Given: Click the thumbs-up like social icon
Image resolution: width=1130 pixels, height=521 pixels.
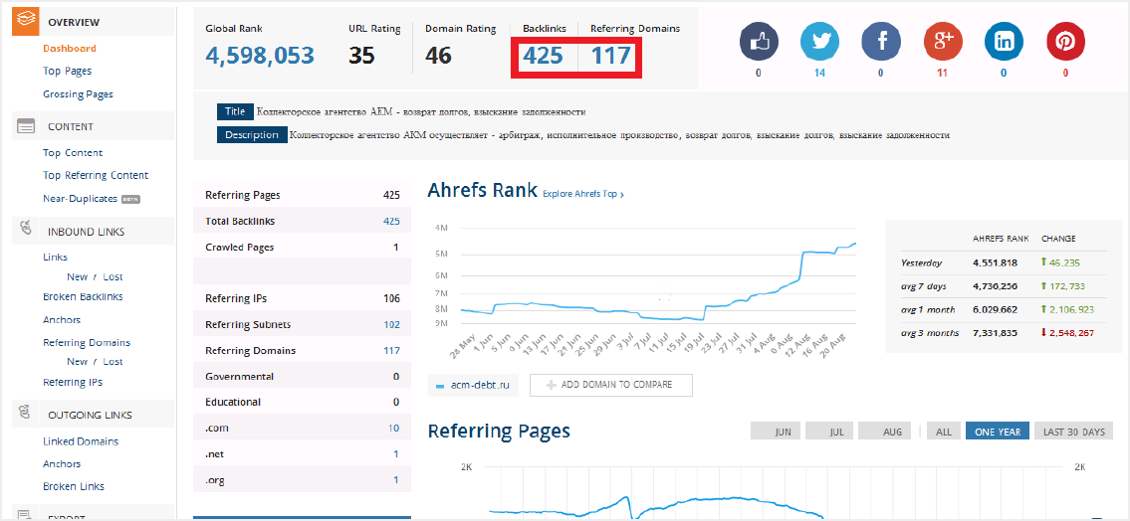Looking at the screenshot, I should click(758, 42).
